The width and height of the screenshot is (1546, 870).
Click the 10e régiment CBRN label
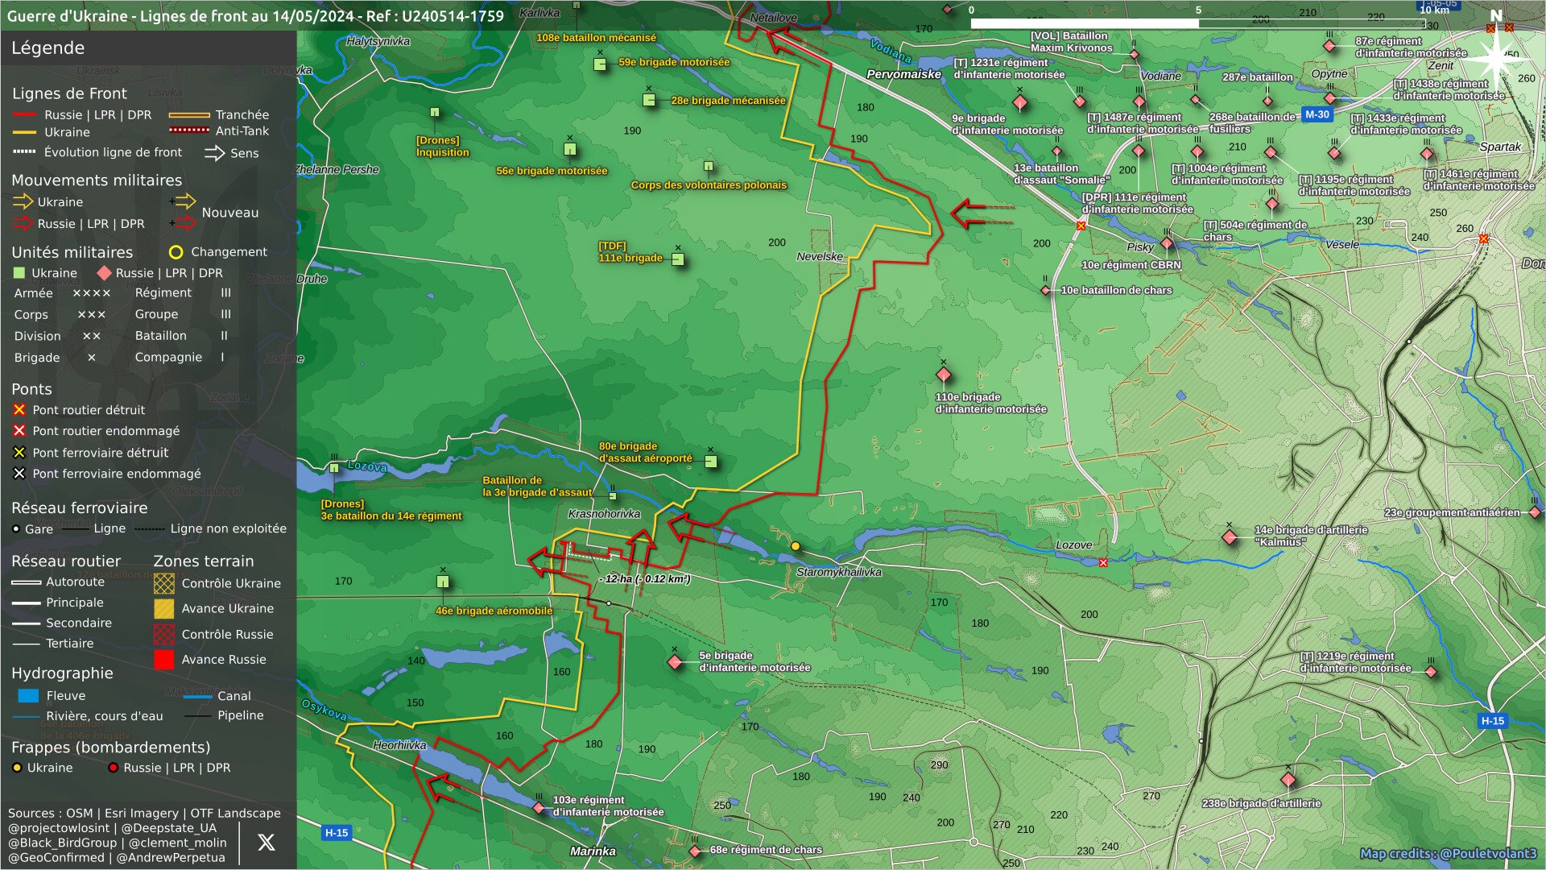click(x=1131, y=265)
